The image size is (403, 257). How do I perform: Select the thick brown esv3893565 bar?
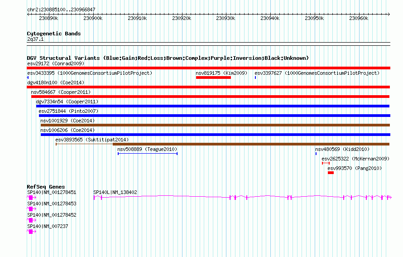pos(251,144)
